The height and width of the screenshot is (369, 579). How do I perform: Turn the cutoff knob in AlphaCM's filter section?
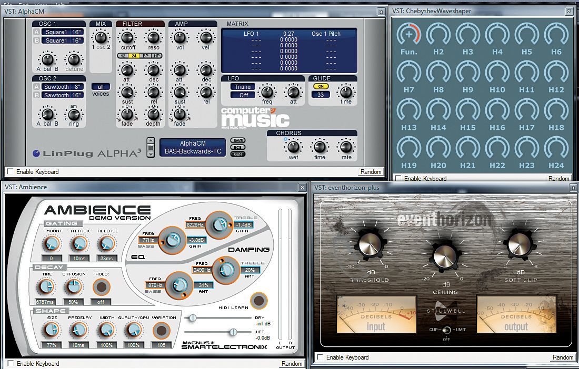click(x=127, y=38)
